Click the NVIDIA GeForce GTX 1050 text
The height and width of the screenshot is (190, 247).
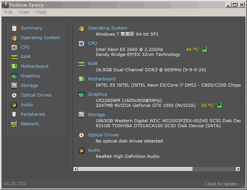click(146, 105)
